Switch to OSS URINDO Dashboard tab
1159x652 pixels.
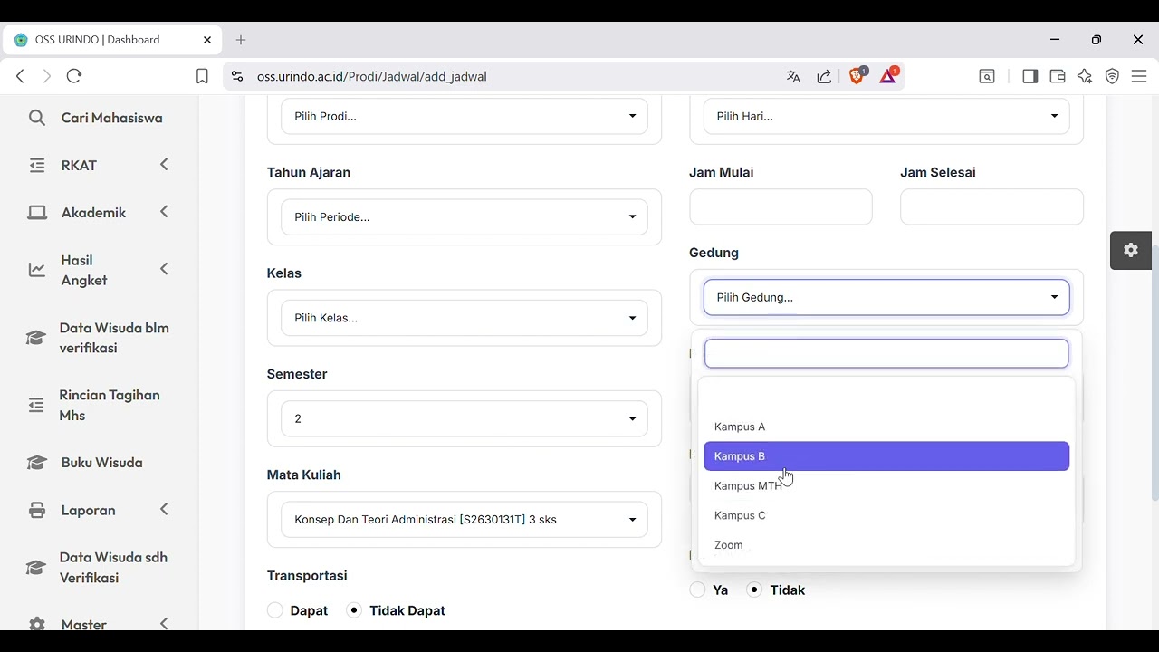point(112,40)
